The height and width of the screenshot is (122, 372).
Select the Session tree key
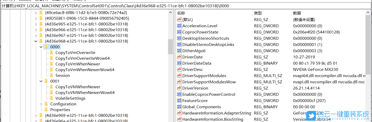click(63, 76)
